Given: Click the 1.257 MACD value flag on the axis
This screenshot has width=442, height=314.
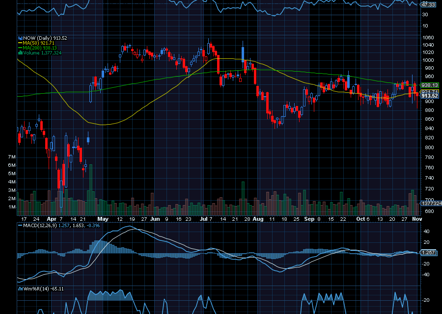Looking at the screenshot, I should point(428,252).
